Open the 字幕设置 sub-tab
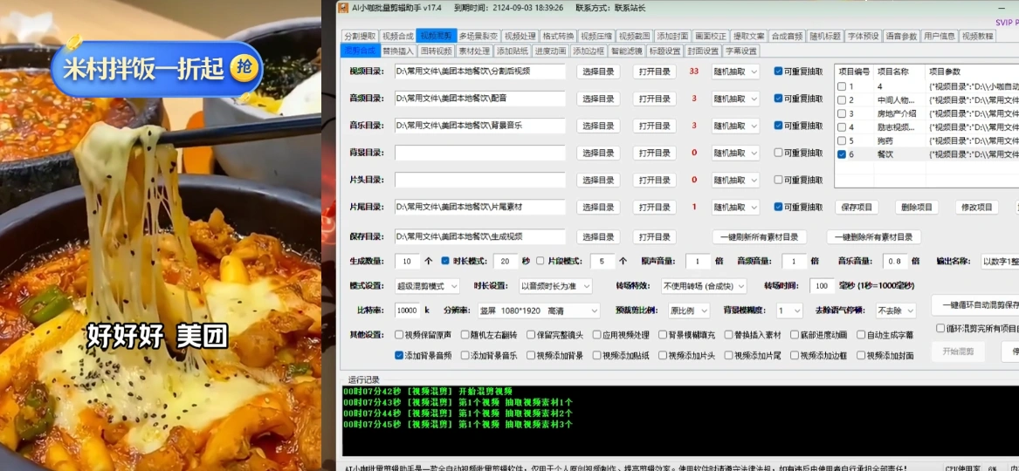The height and width of the screenshot is (471, 1019). (741, 51)
